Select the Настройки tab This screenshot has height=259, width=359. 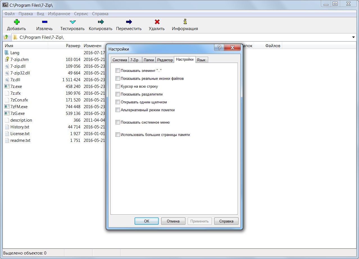(x=185, y=60)
